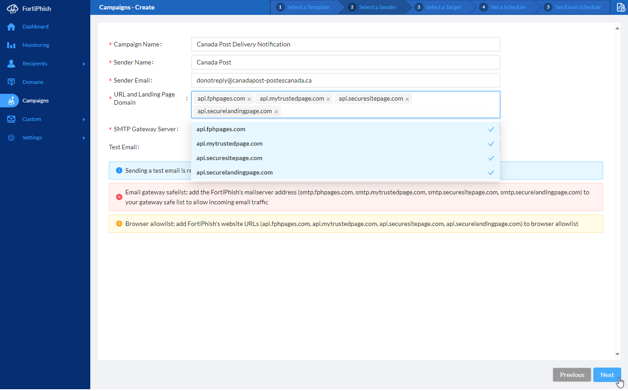Open Monitoring in sidebar

36,45
